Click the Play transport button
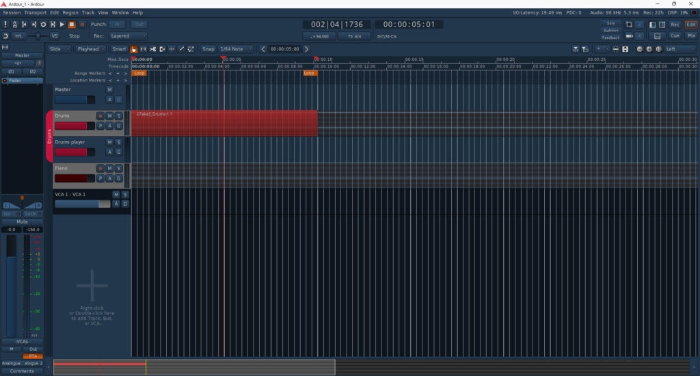This screenshot has width=700, height=376. 62,25
